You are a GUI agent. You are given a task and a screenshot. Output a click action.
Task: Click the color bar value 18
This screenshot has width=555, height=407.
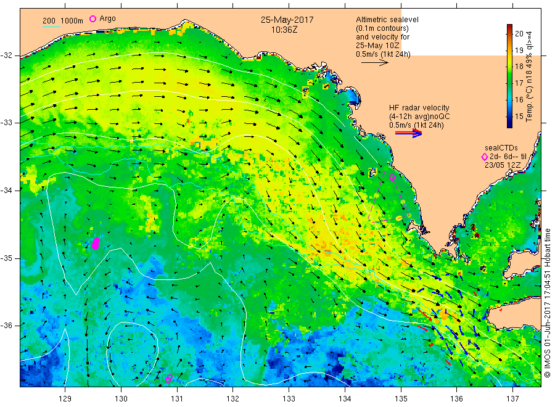[519, 67]
